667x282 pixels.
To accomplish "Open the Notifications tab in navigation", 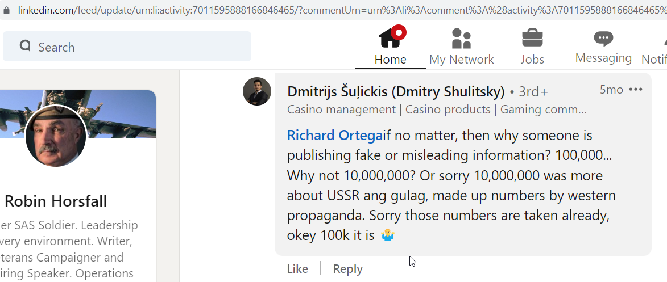I will (655, 47).
